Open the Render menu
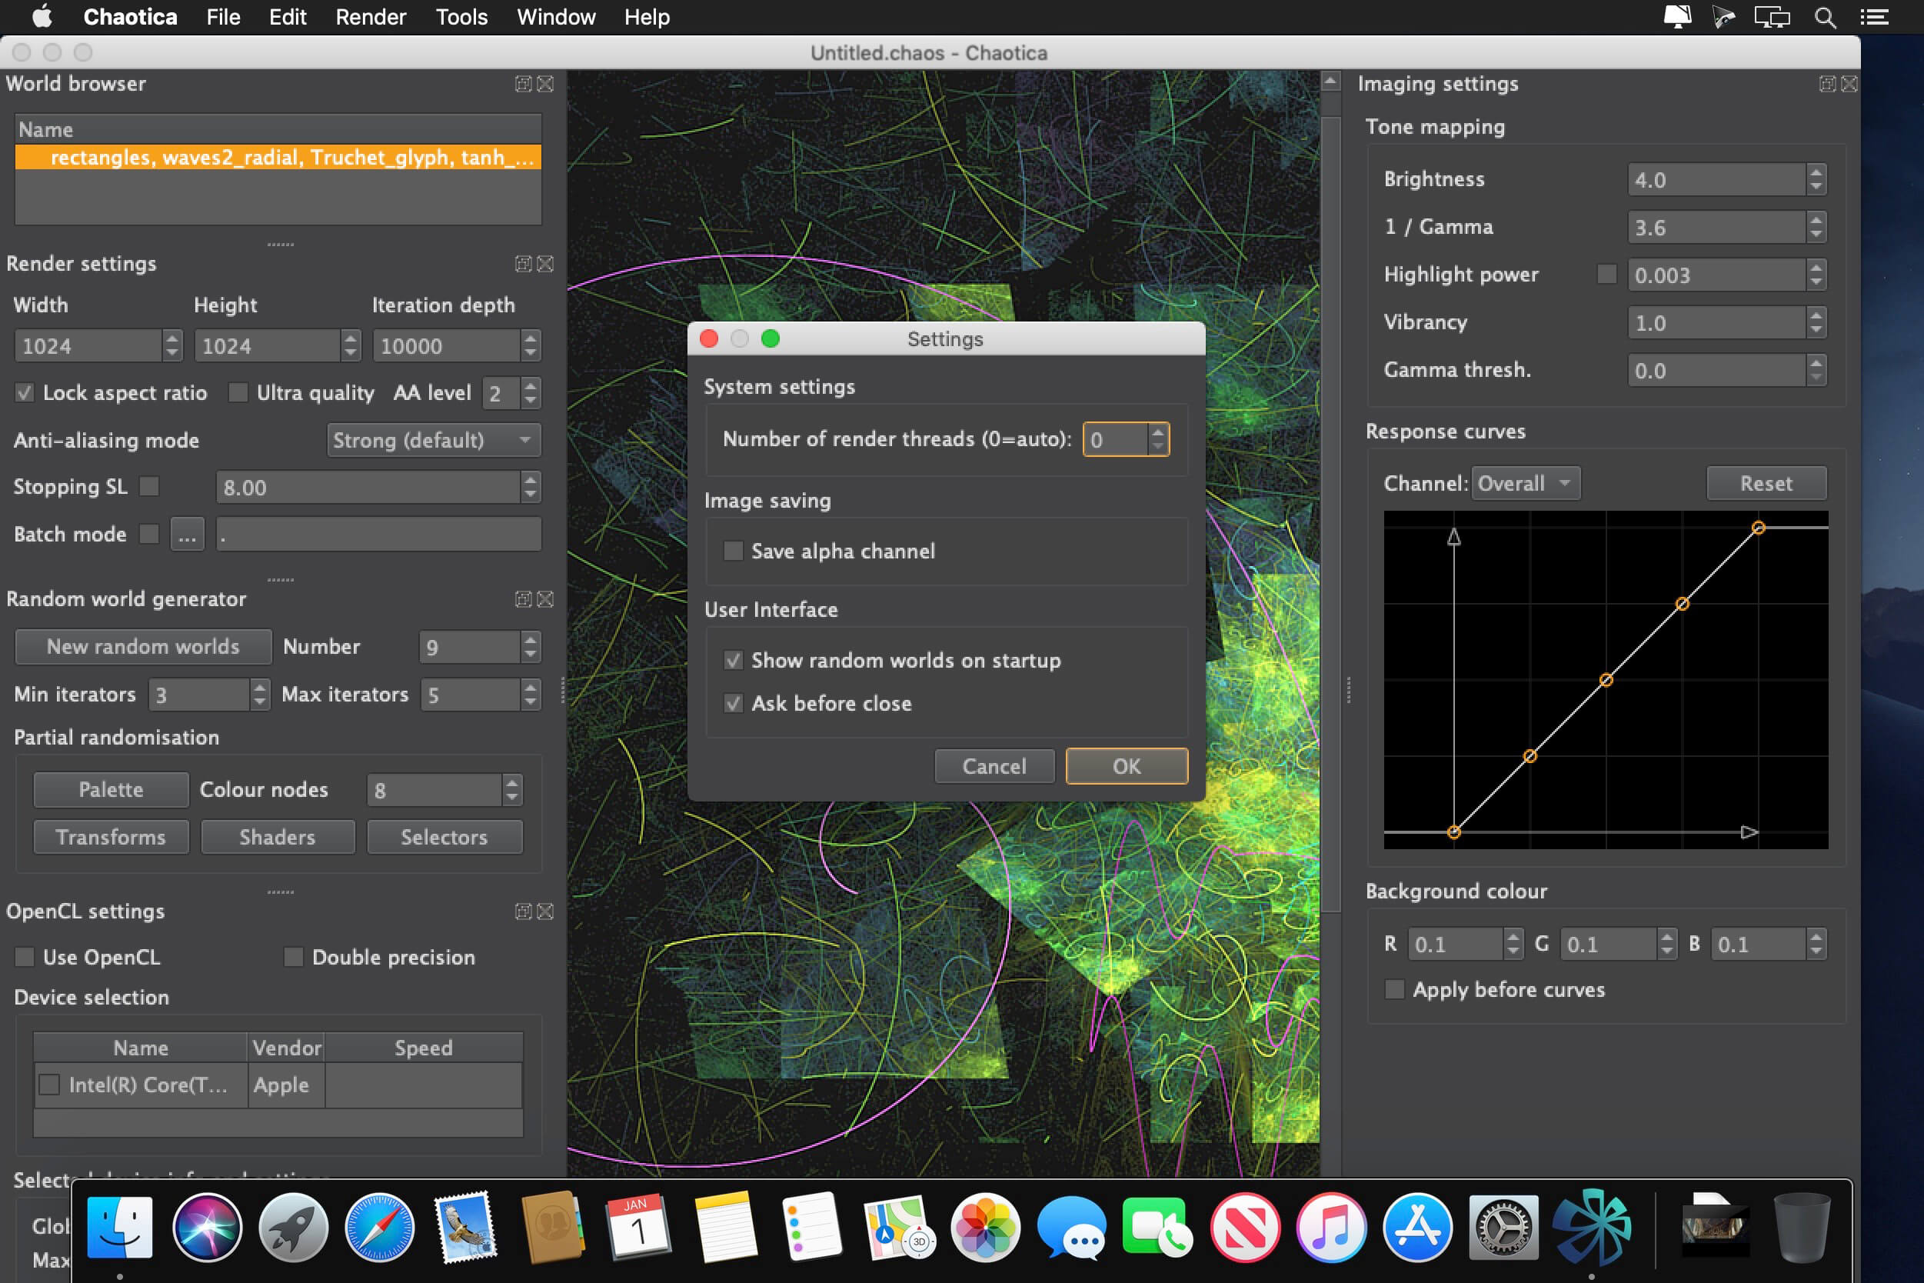The image size is (1924, 1283). coord(371,17)
